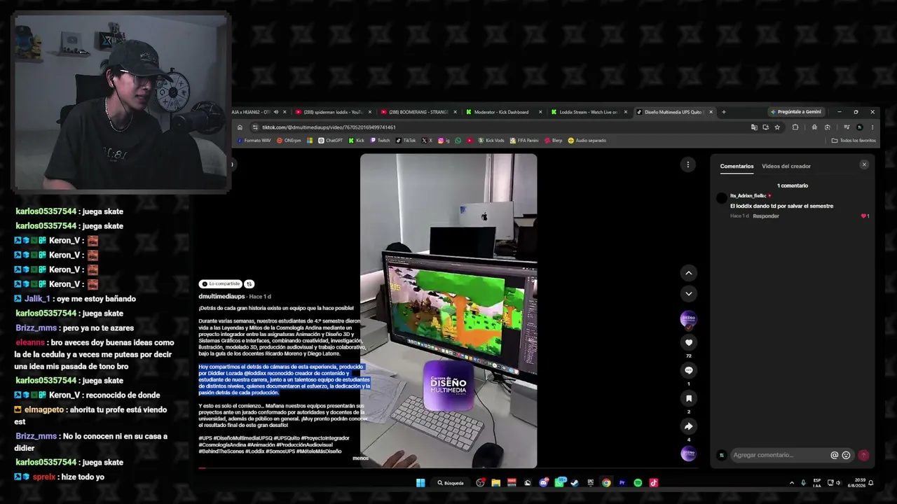
Task: Open Discord from the taskbar
Action: tap(543, 482)
